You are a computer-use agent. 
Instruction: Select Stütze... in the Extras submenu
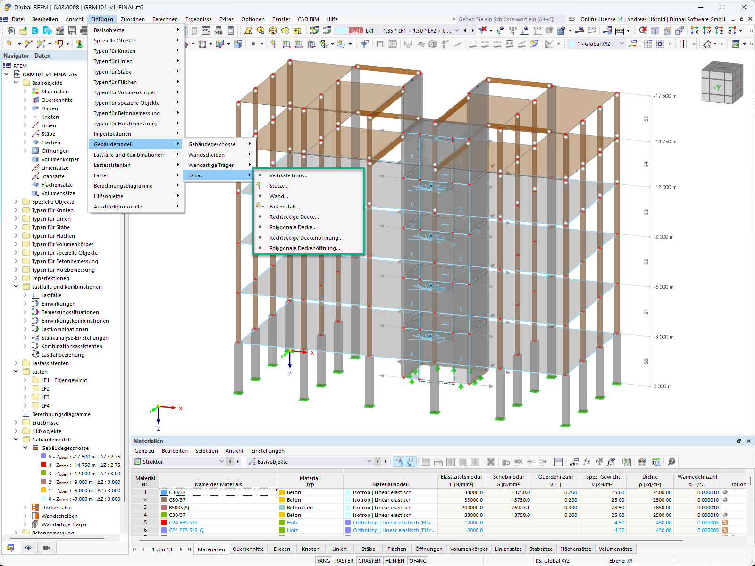[x=309, y=186]
